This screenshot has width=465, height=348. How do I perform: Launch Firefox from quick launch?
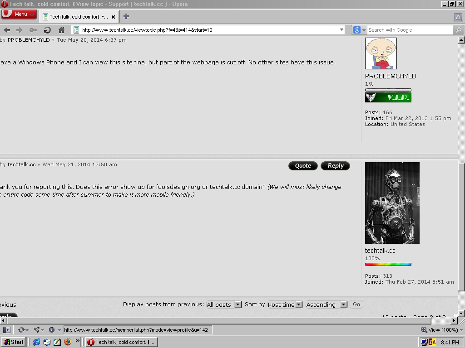pyautogui.click(x=68, y=342)
